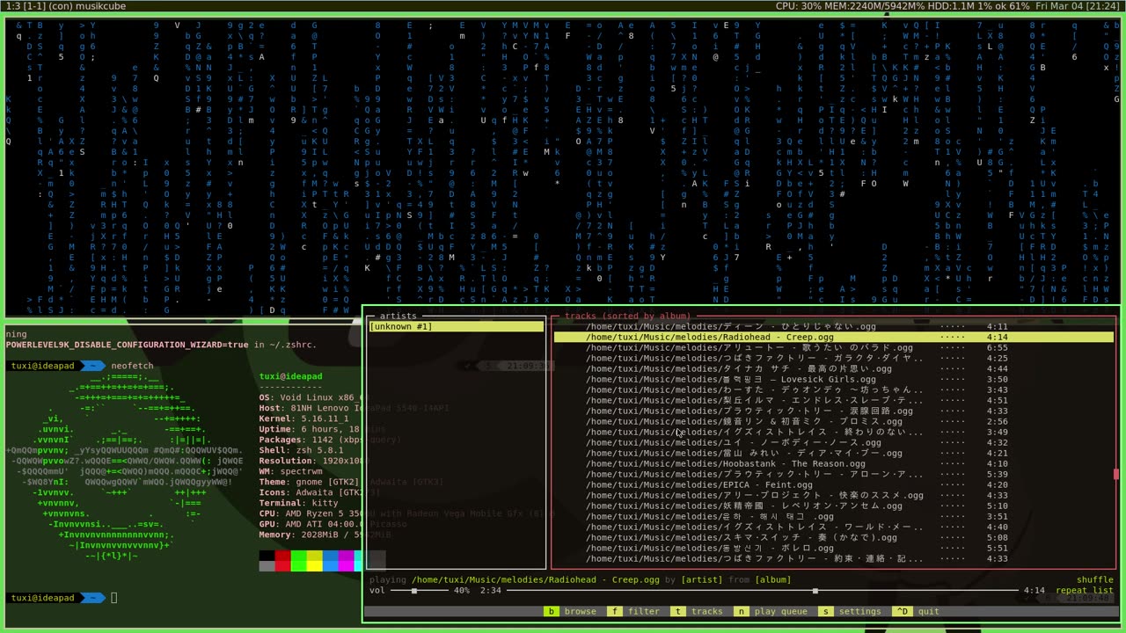Click the now playing file path text
Viewport: 1126px width, 633px height.
535,580
